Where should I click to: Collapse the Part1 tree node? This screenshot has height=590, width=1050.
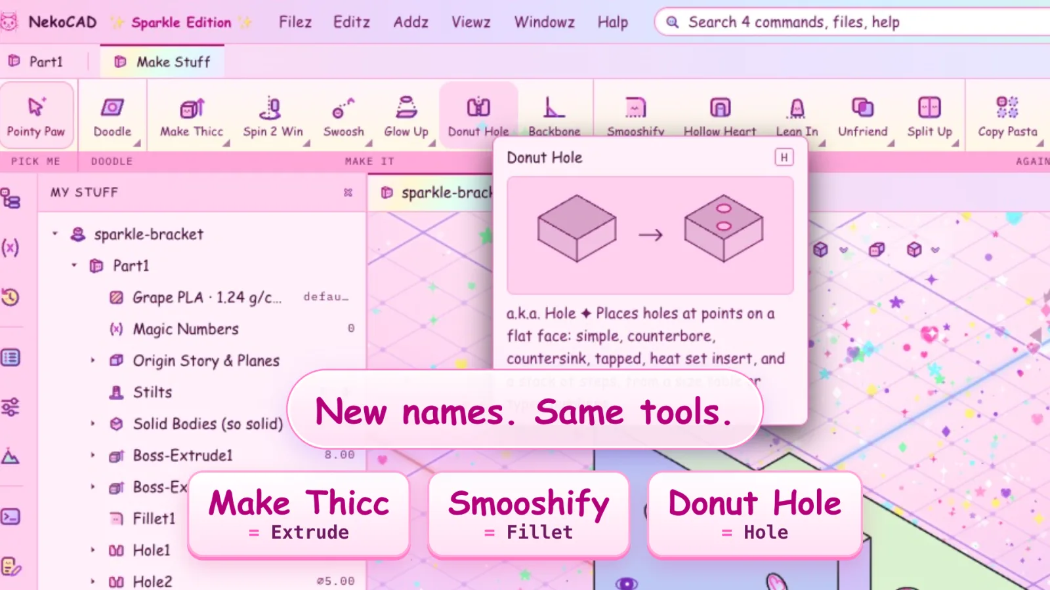pyautogui.click(x=74, y=265)
